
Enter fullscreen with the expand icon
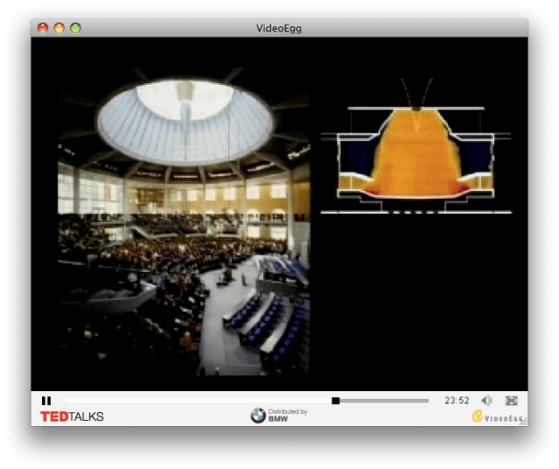click(x=512, y=401)
